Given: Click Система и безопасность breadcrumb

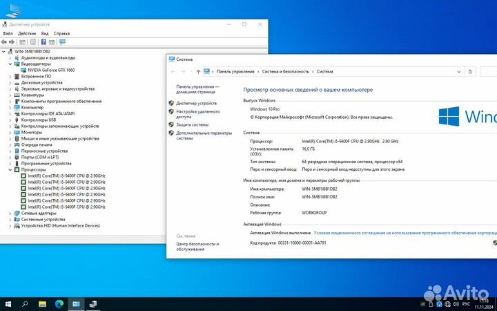Looking at the screenshot, I should click(x=285, y=72).
